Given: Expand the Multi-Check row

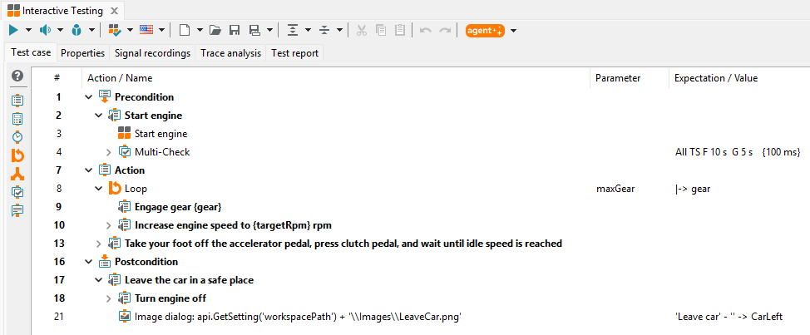Looking at the screenshot, I should [x=108, y=152].
